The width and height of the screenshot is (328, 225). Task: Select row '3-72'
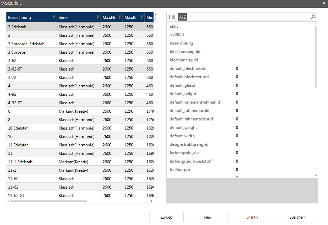point(80,77)
